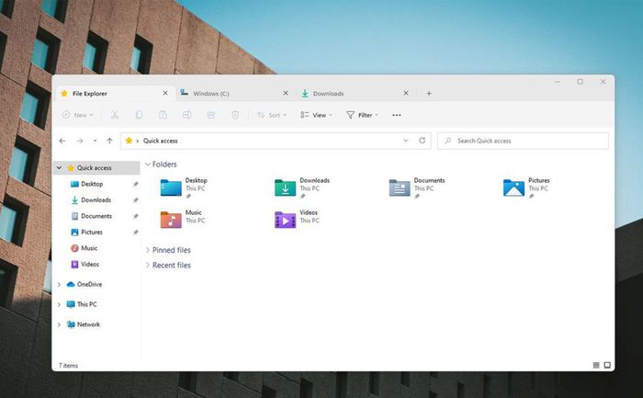Close the File Explorer tab
643x398 pixels.
(x=165, y=93)
